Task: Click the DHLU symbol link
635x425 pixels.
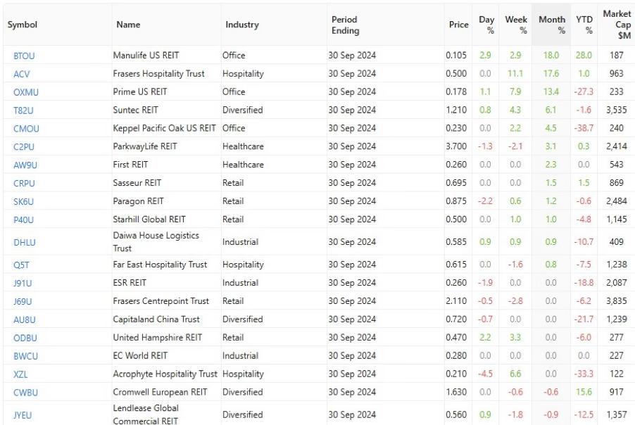Action: 25,243
